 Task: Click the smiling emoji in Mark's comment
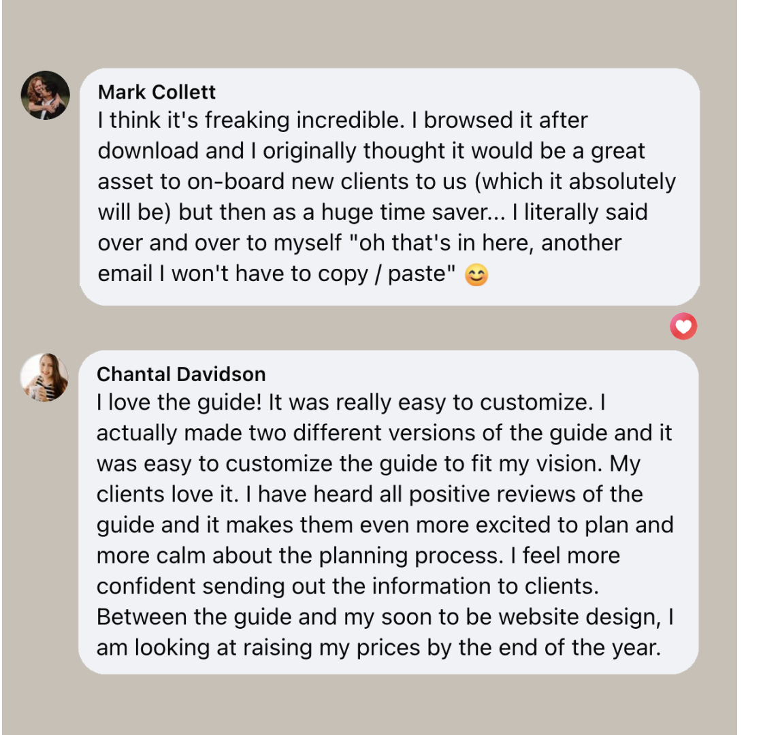476,275
